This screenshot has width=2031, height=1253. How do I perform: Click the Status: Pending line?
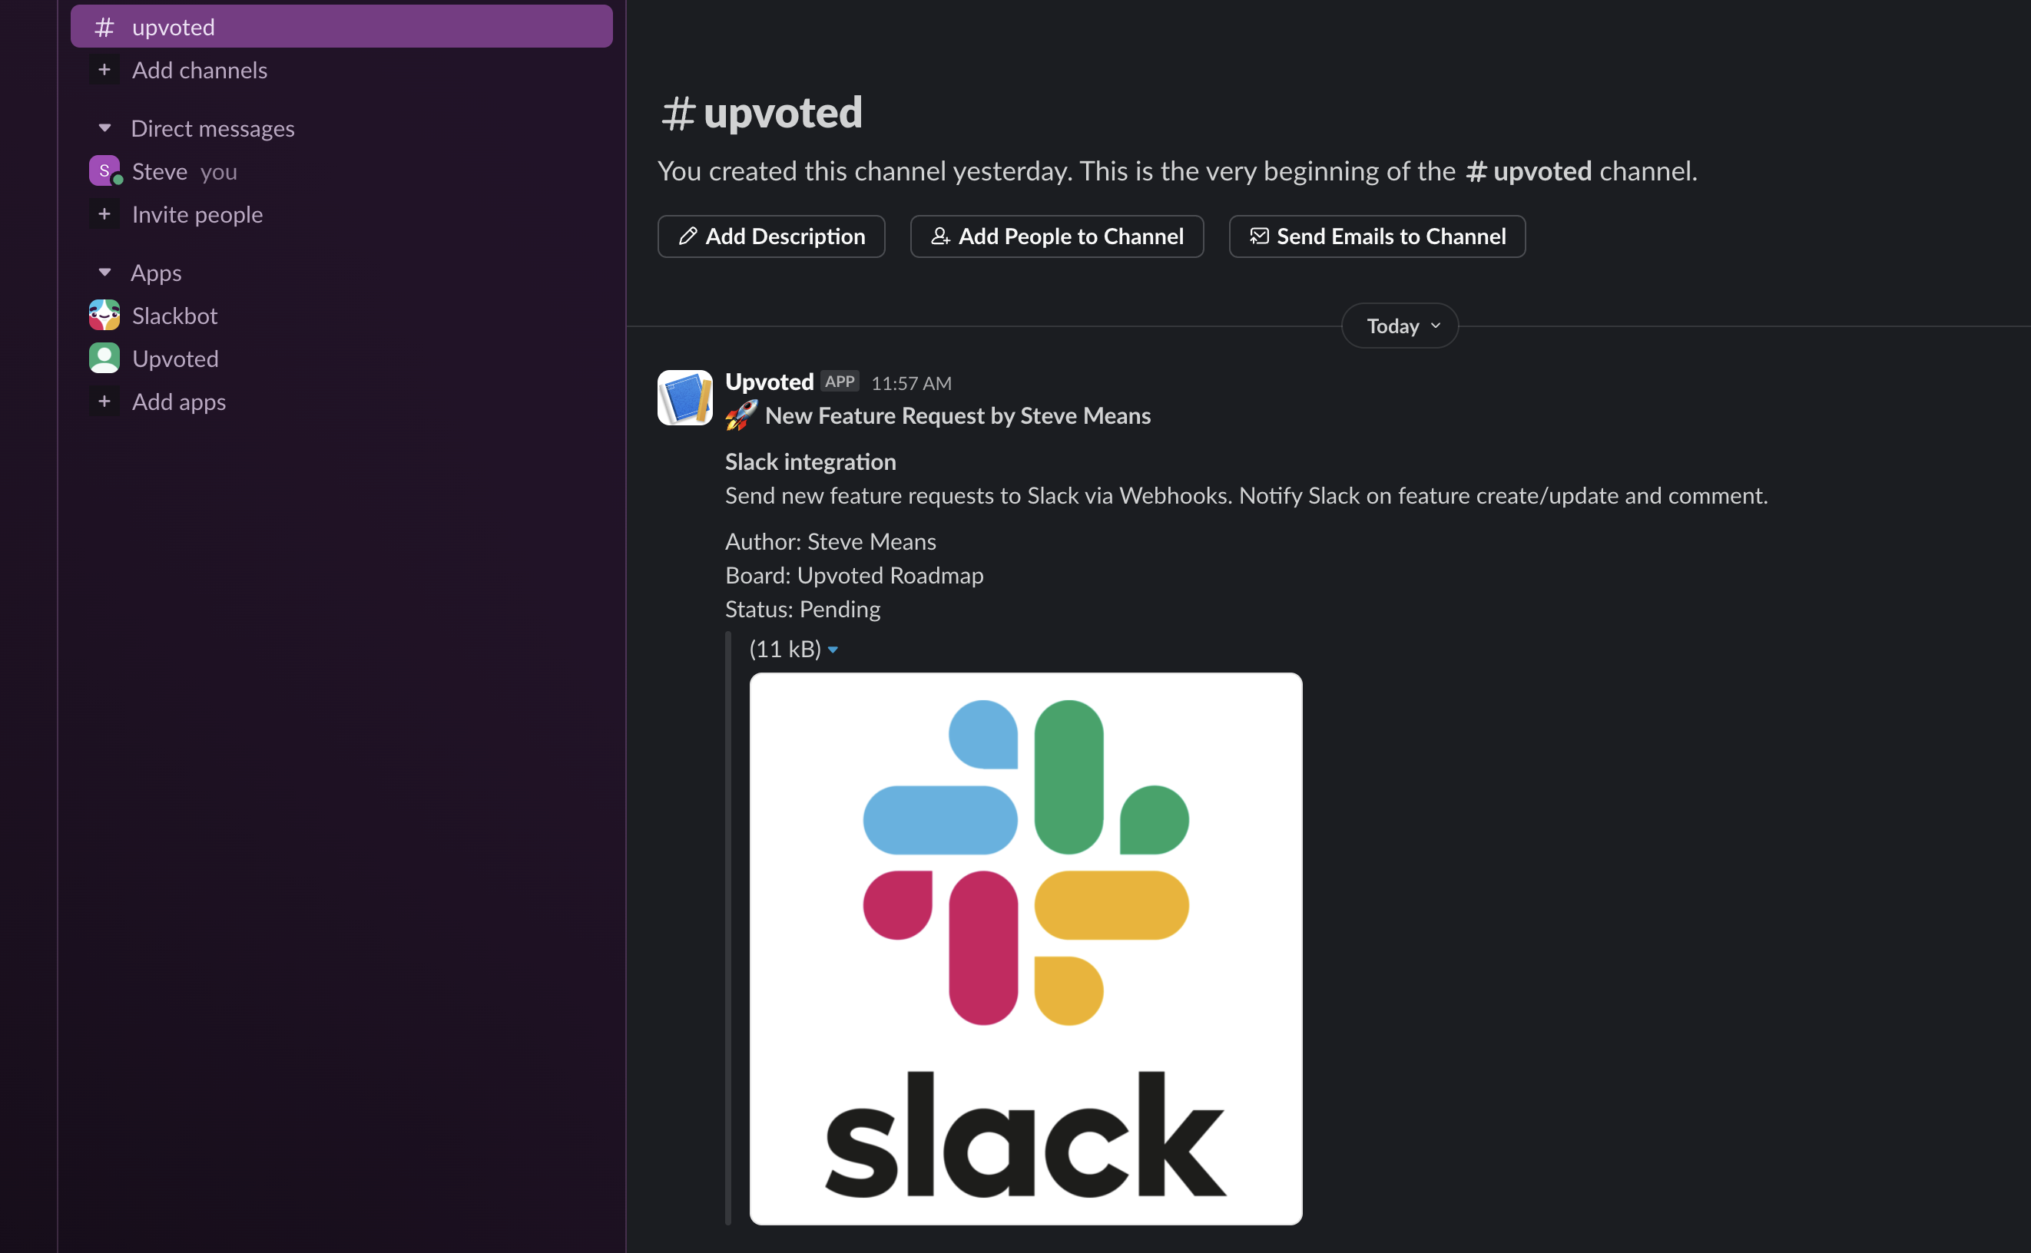[803, 609]
